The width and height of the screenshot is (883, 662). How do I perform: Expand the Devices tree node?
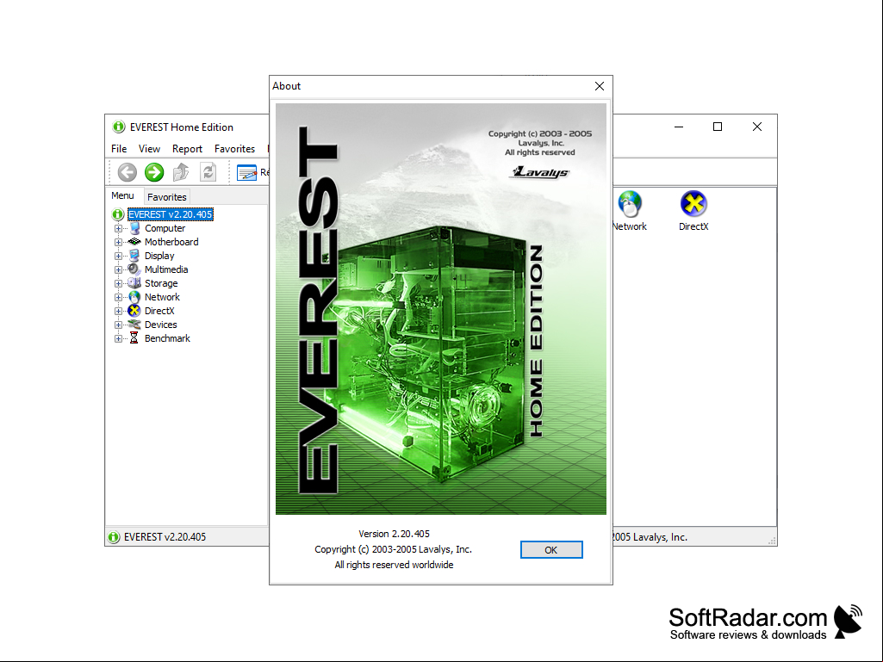118,325
